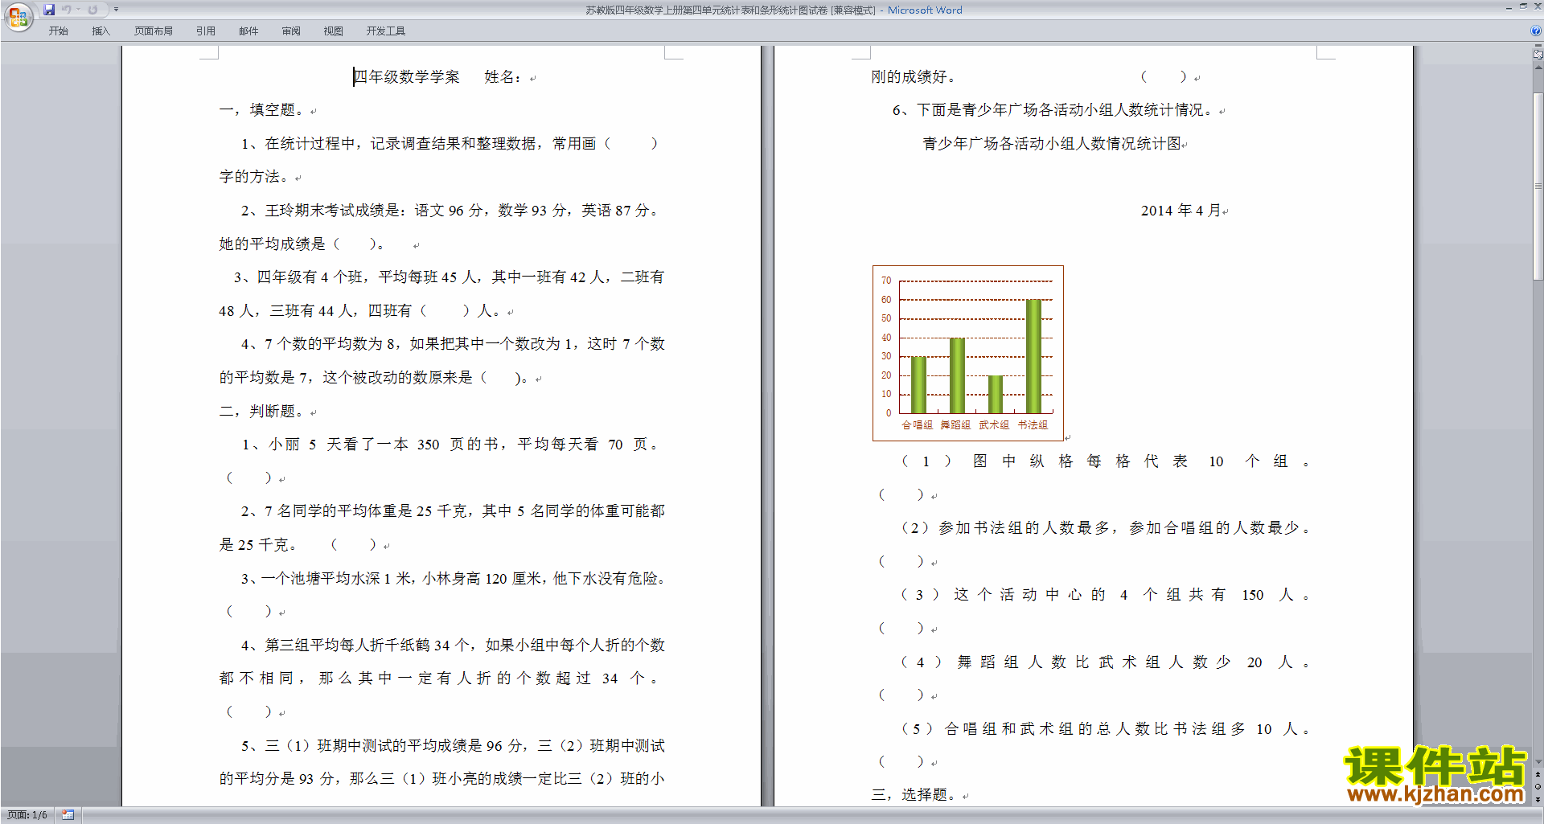This screenshot has height=824, width=1544.
Task: Click the document title 四年级数学学案
Action: pyautogui.click(x=407, y=77)
